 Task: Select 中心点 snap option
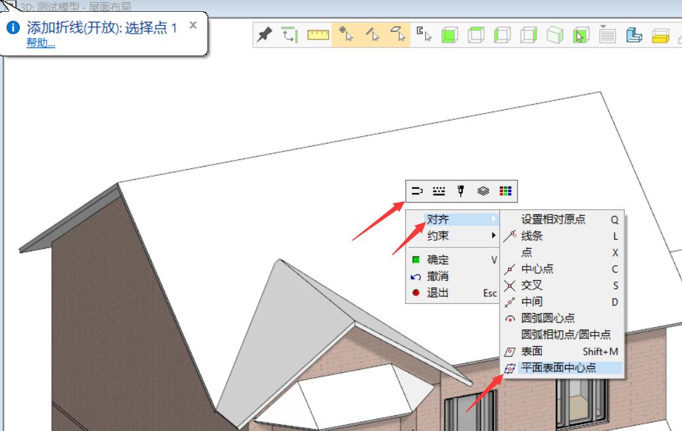(x=562, y=268)
